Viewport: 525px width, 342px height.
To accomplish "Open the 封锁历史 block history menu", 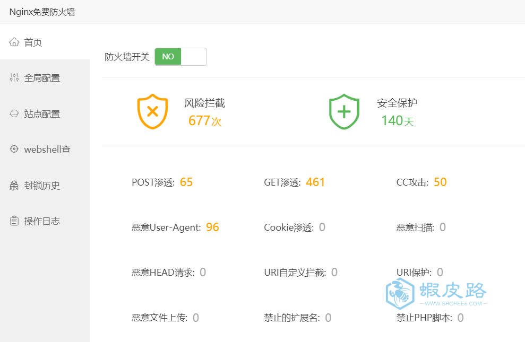I will point(45,186).
